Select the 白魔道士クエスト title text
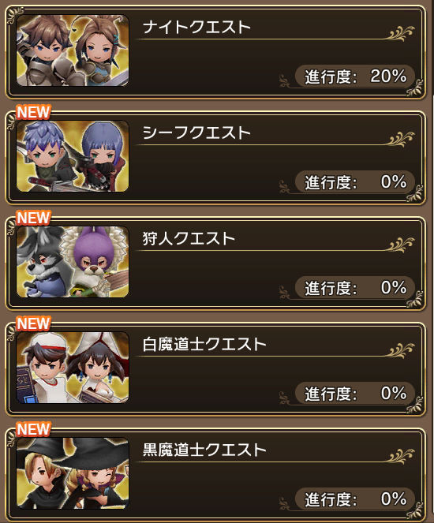Viewport: 434px width, 523px height. coord(204,344)
